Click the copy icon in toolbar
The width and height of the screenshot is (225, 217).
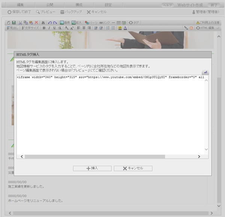pos(25,22)
